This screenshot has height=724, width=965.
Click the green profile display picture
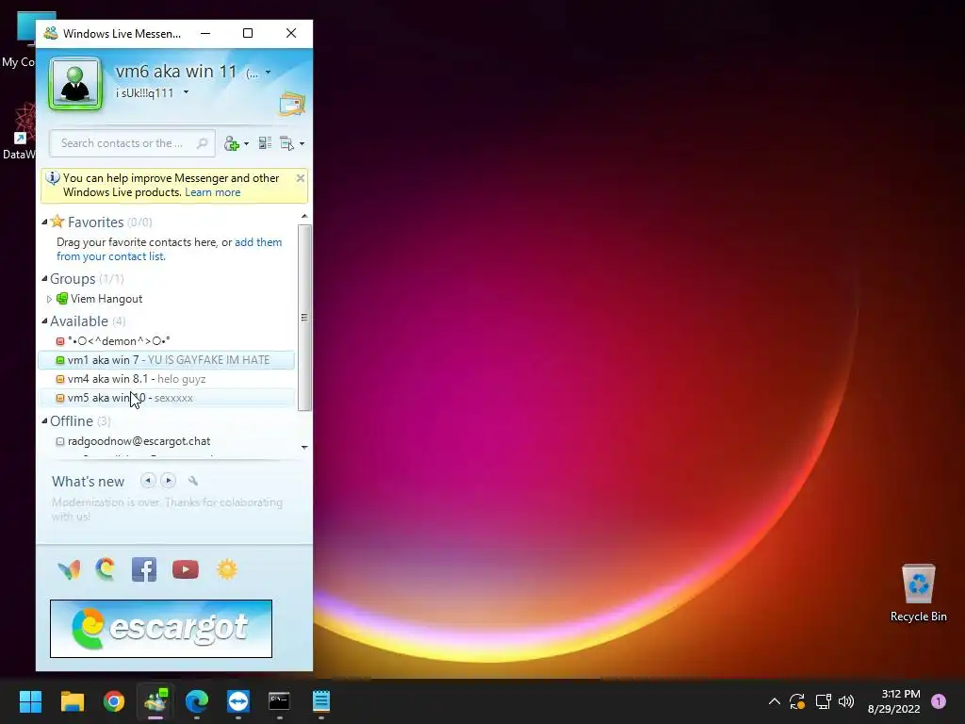point(75,84)
